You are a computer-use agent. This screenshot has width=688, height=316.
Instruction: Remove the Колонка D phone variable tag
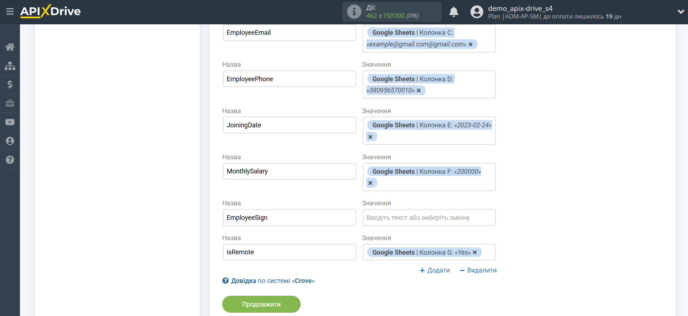419,90
